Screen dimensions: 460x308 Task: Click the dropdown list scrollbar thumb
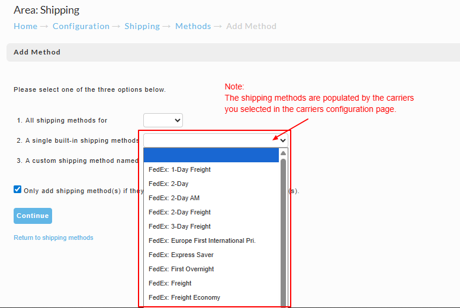283,232
